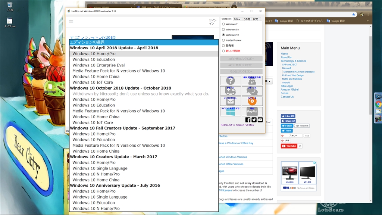Screen dimensions: 382x215
Task: Open About Us in the Main Menu
Action: coord(286,57)
